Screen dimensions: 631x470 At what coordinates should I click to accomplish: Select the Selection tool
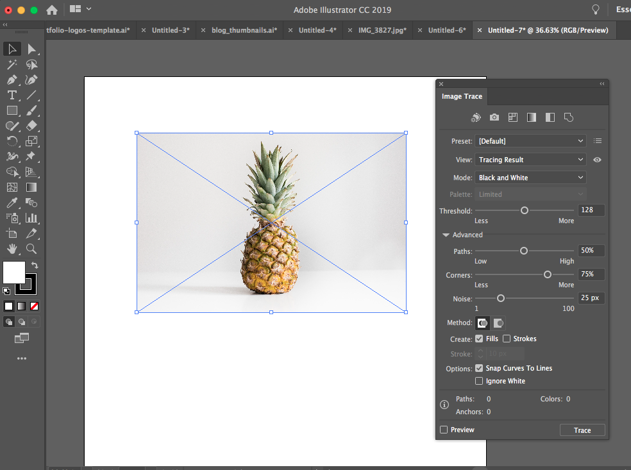[11, 49]
